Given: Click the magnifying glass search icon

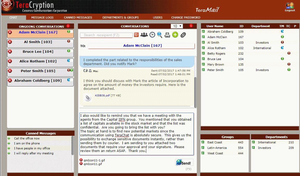Looking at the screenshot, I should 160,35.
